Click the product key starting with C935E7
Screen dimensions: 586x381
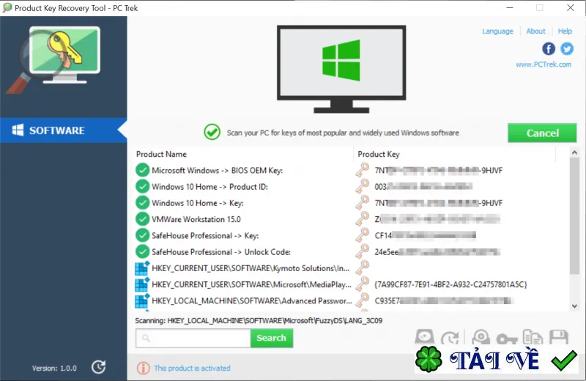click(x=444, y=300)
